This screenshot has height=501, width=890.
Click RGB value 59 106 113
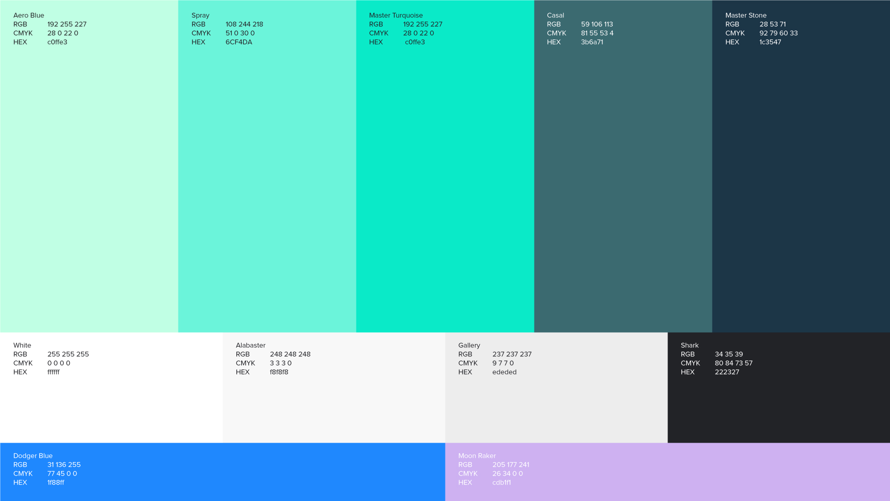597,24
